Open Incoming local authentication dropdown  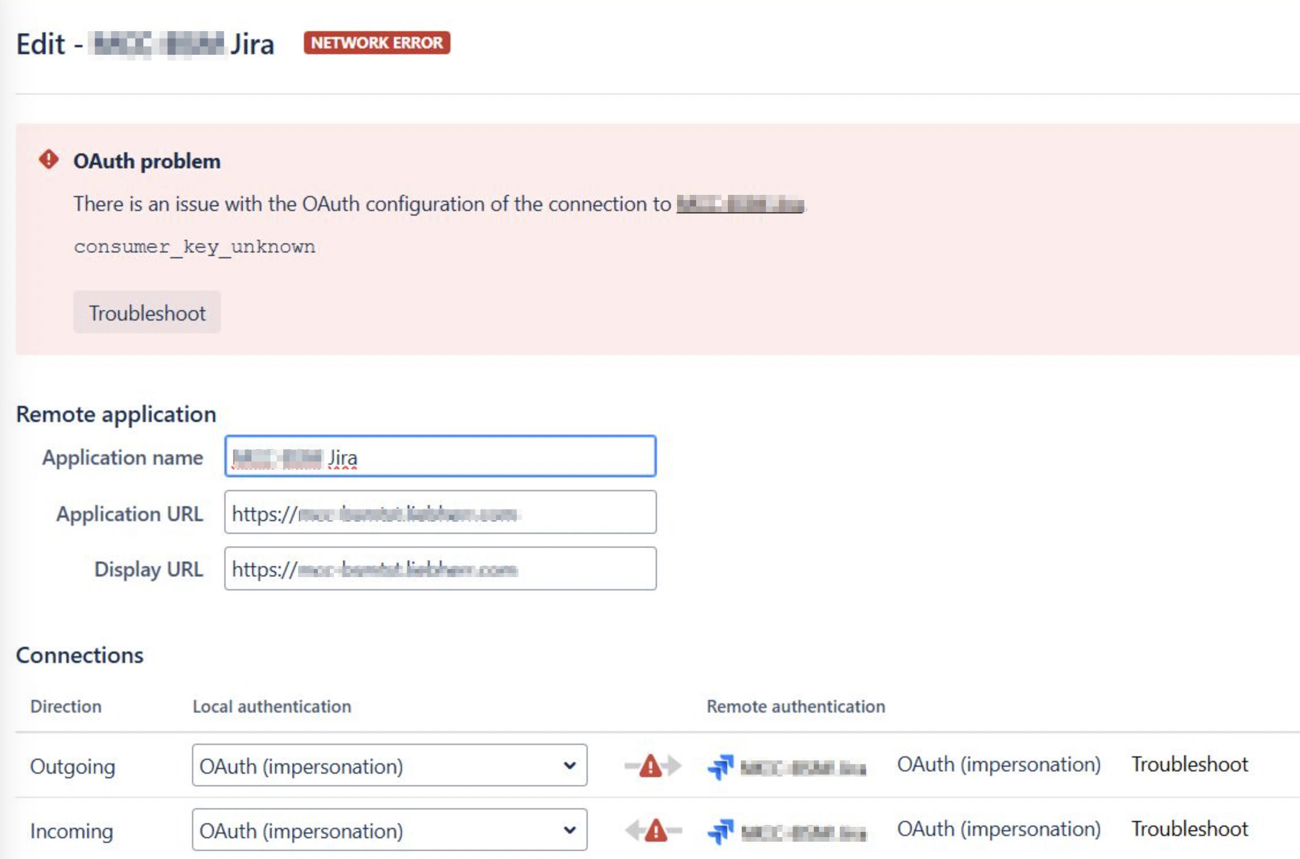coord(389,830)
